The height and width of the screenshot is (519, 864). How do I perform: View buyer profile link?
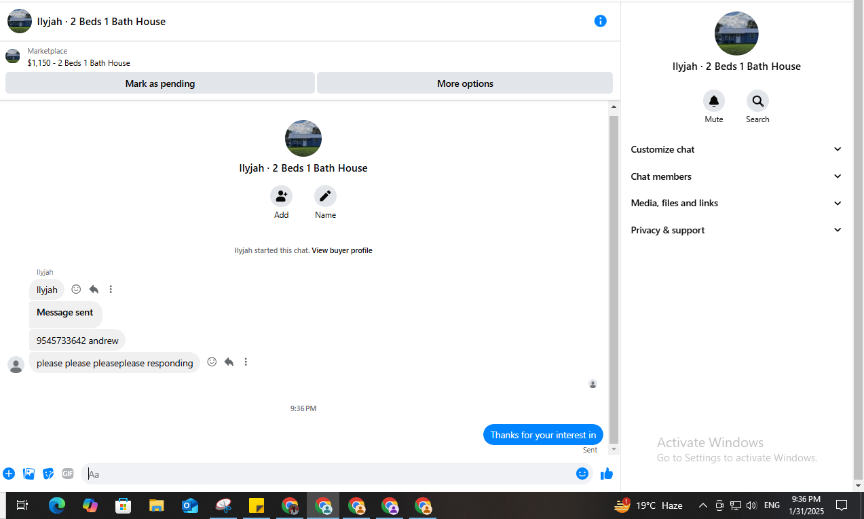[341, 250]
